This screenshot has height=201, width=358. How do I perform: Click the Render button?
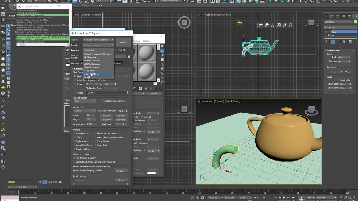pyautogui.click(x=123, y=42)
